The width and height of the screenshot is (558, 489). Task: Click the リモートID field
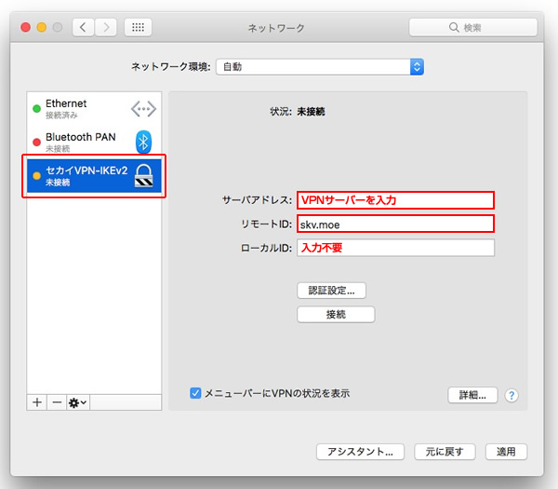pos(394,224)
